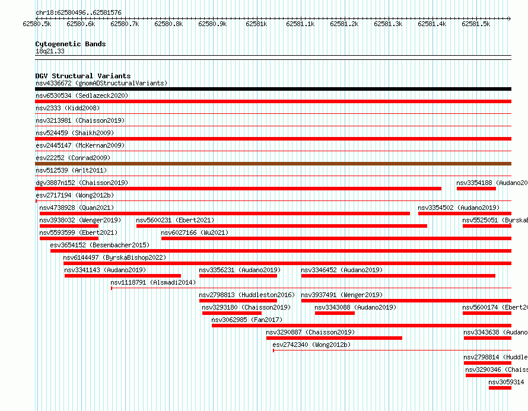This screenshot has height=411, width=528.
Task: Click the 62581.3k ruler tick label
Action: coord(388,24)
